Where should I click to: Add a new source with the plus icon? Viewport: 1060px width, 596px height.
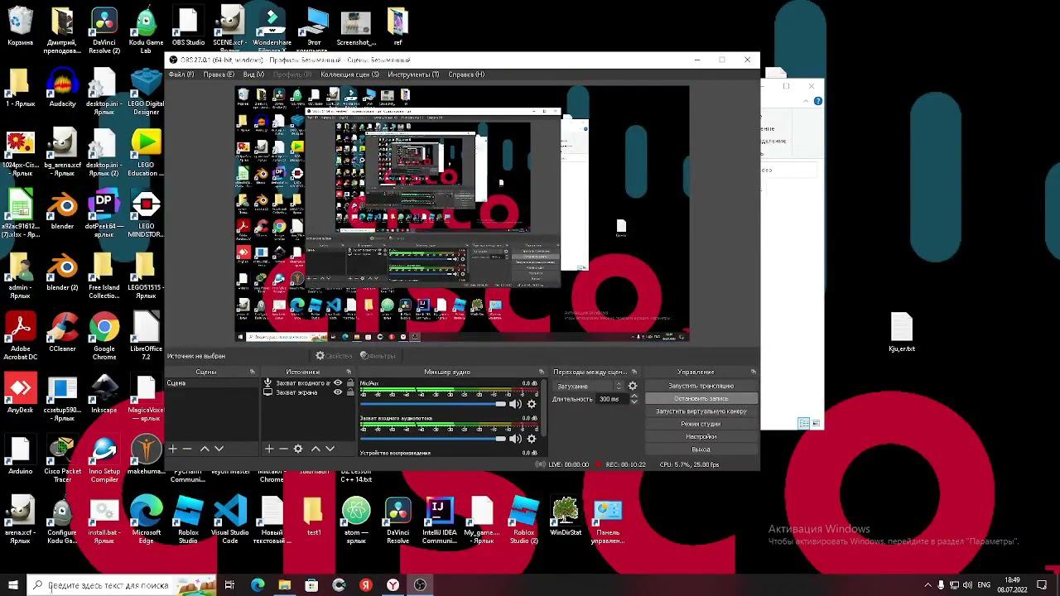pos(268,449)
